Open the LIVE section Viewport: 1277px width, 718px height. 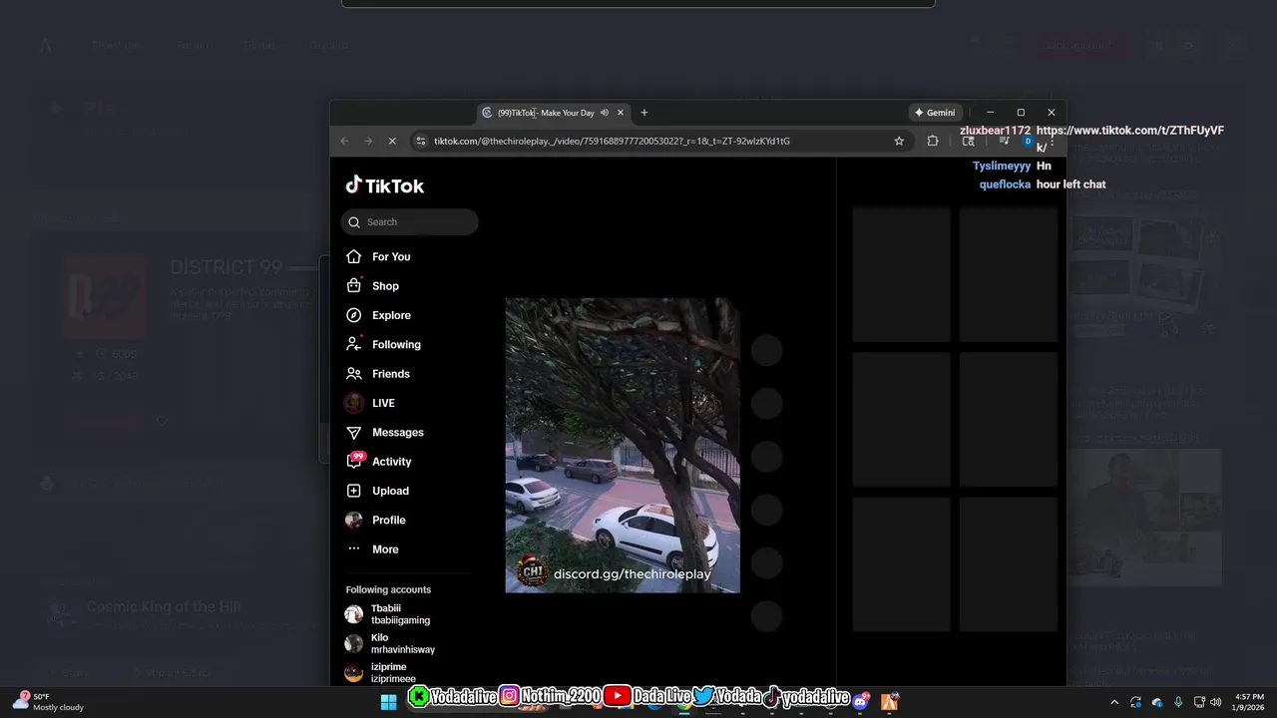click(x=370, y=403)
